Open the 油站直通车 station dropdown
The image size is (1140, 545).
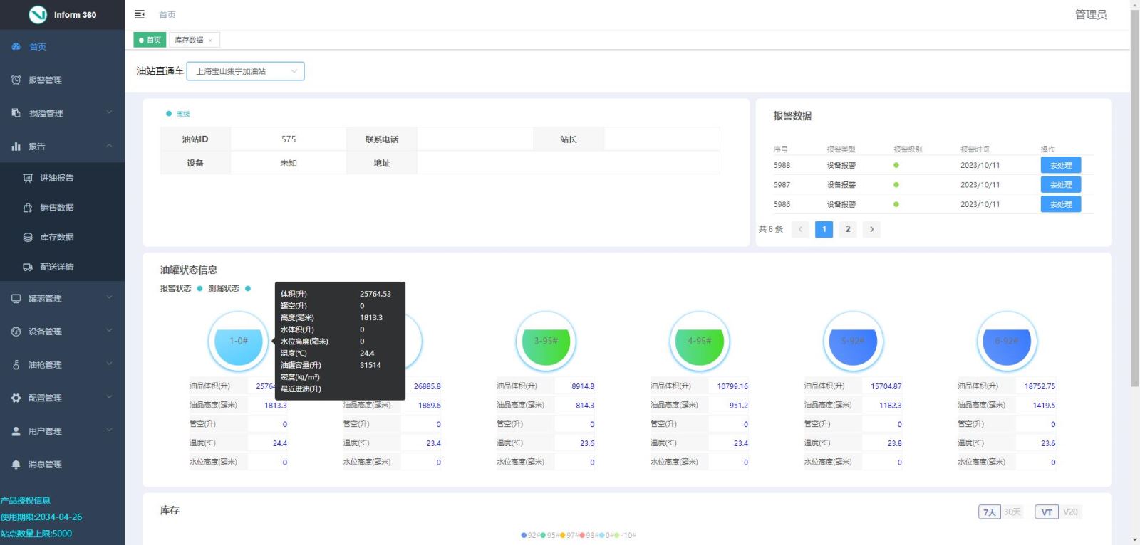point(245,71)
